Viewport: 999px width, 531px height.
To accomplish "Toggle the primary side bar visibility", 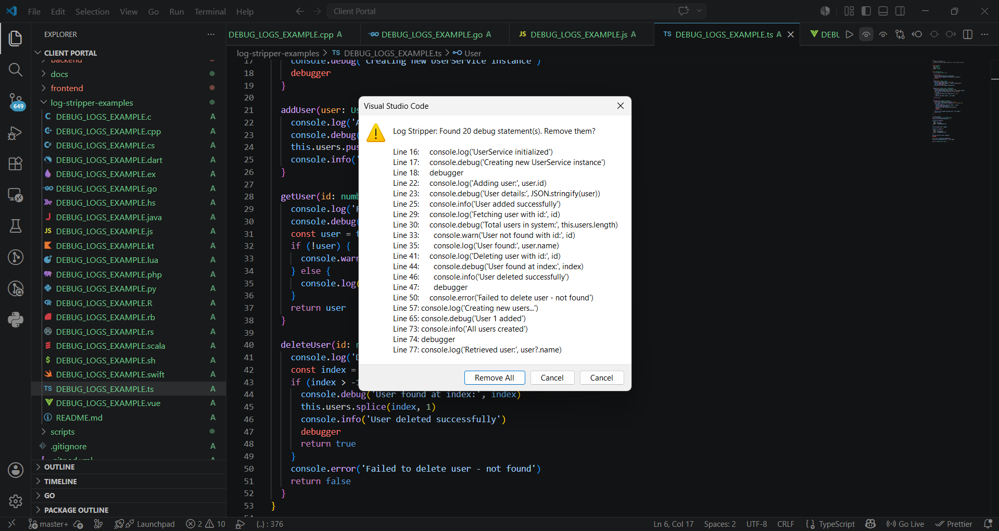I will (x=866, y=11).
